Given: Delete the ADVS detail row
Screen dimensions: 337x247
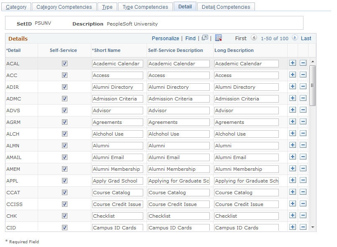Looking at the screenshot, I should click(x=303, y=110).
